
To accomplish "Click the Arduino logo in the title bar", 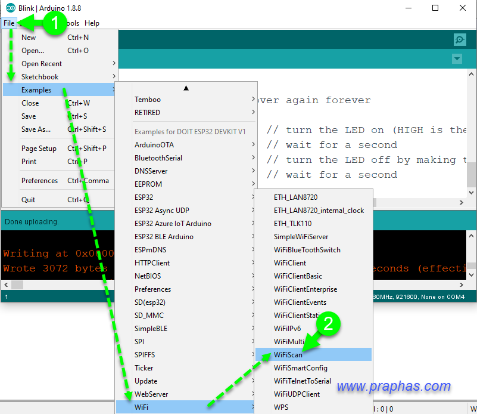I will (11, 8).
